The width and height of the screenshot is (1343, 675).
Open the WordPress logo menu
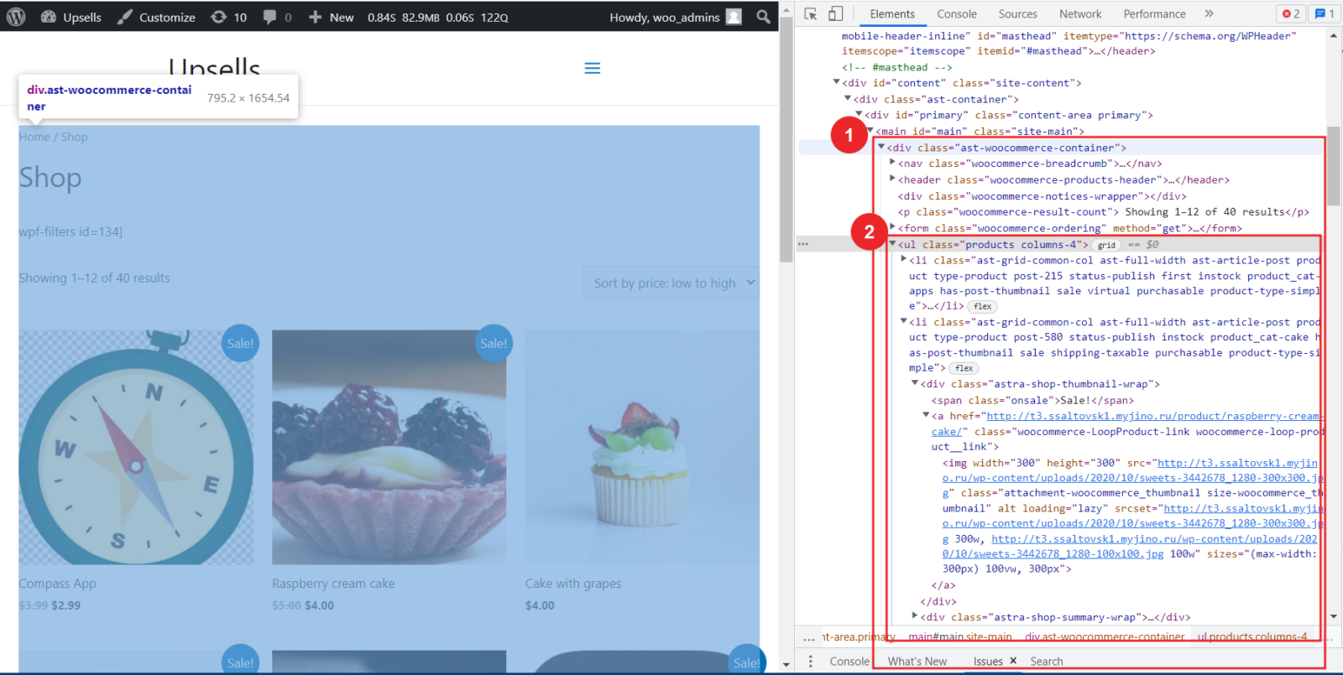click(16, 16)
